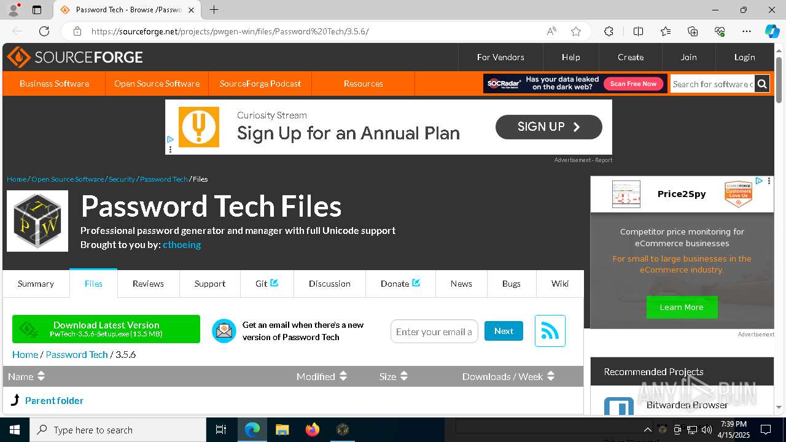Open the Read aloud icon
Image resolution: width=786 pixels, height=442 pixels.
(551, 31)
